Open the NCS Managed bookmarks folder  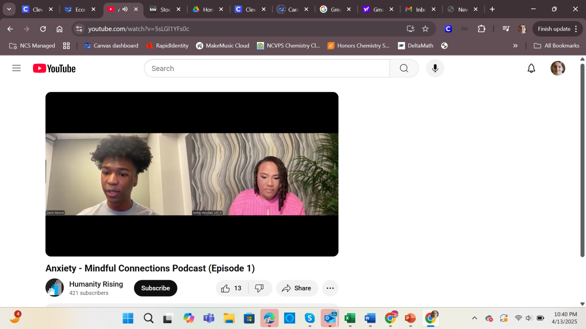pyautogui.click(x=32, y=46)
